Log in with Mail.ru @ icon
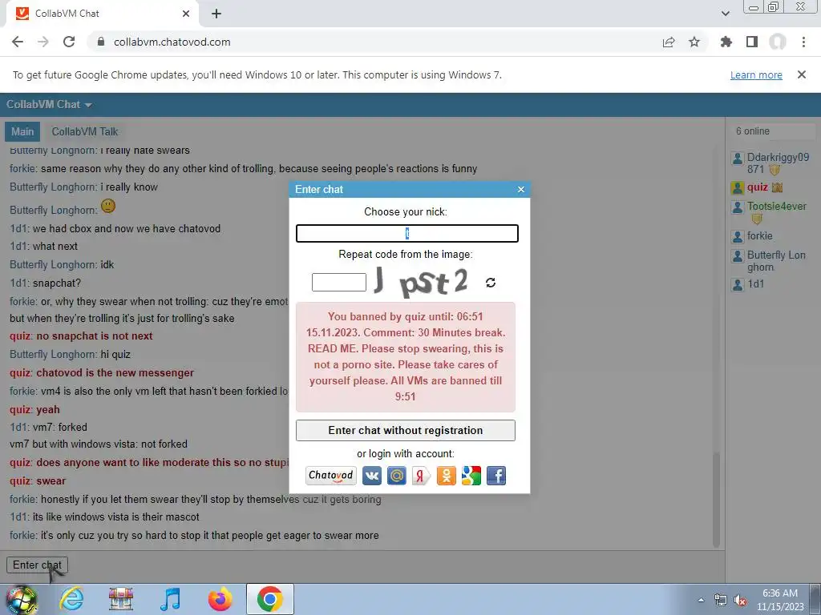Image resolution: width=821 pixels, height=615 pixels. click(397, 476)
